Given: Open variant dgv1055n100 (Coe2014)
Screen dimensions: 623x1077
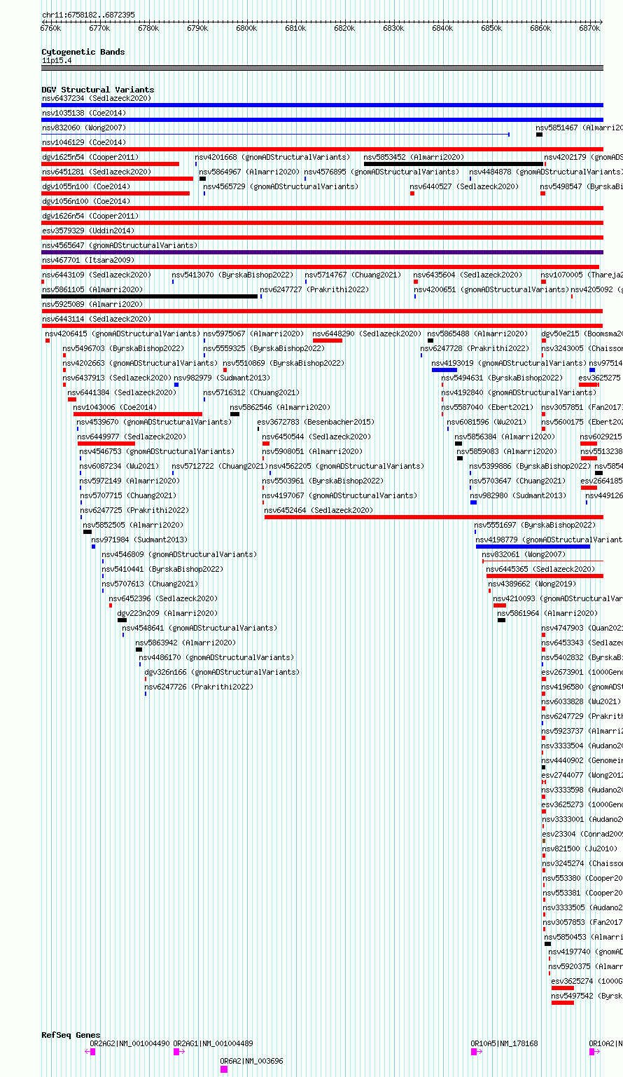Looking at the screenshot, I should click(86, 186).
